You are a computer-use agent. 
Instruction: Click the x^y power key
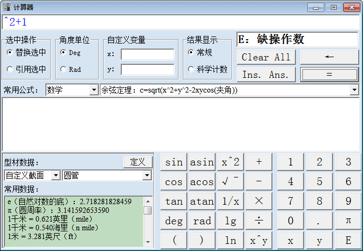259,240
